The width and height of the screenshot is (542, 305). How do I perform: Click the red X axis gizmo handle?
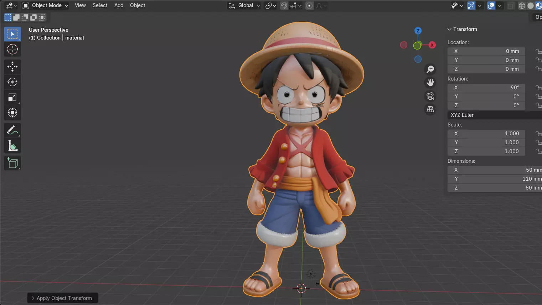point(432,45)
